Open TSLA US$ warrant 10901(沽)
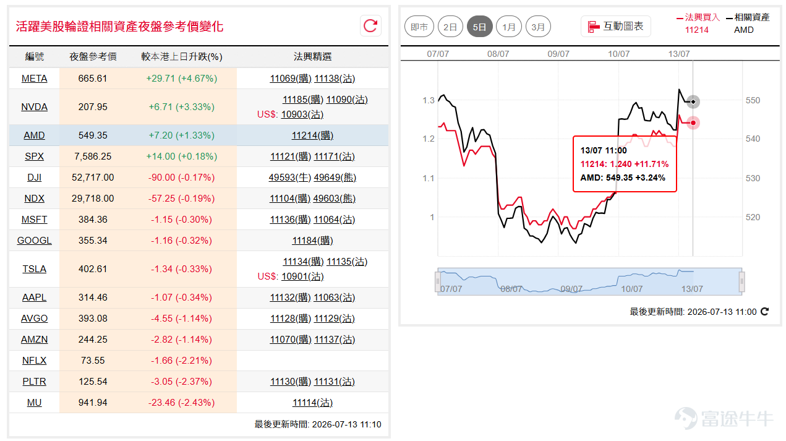The width and height of the screenshot is (786, 441). (x=302, y=276)
